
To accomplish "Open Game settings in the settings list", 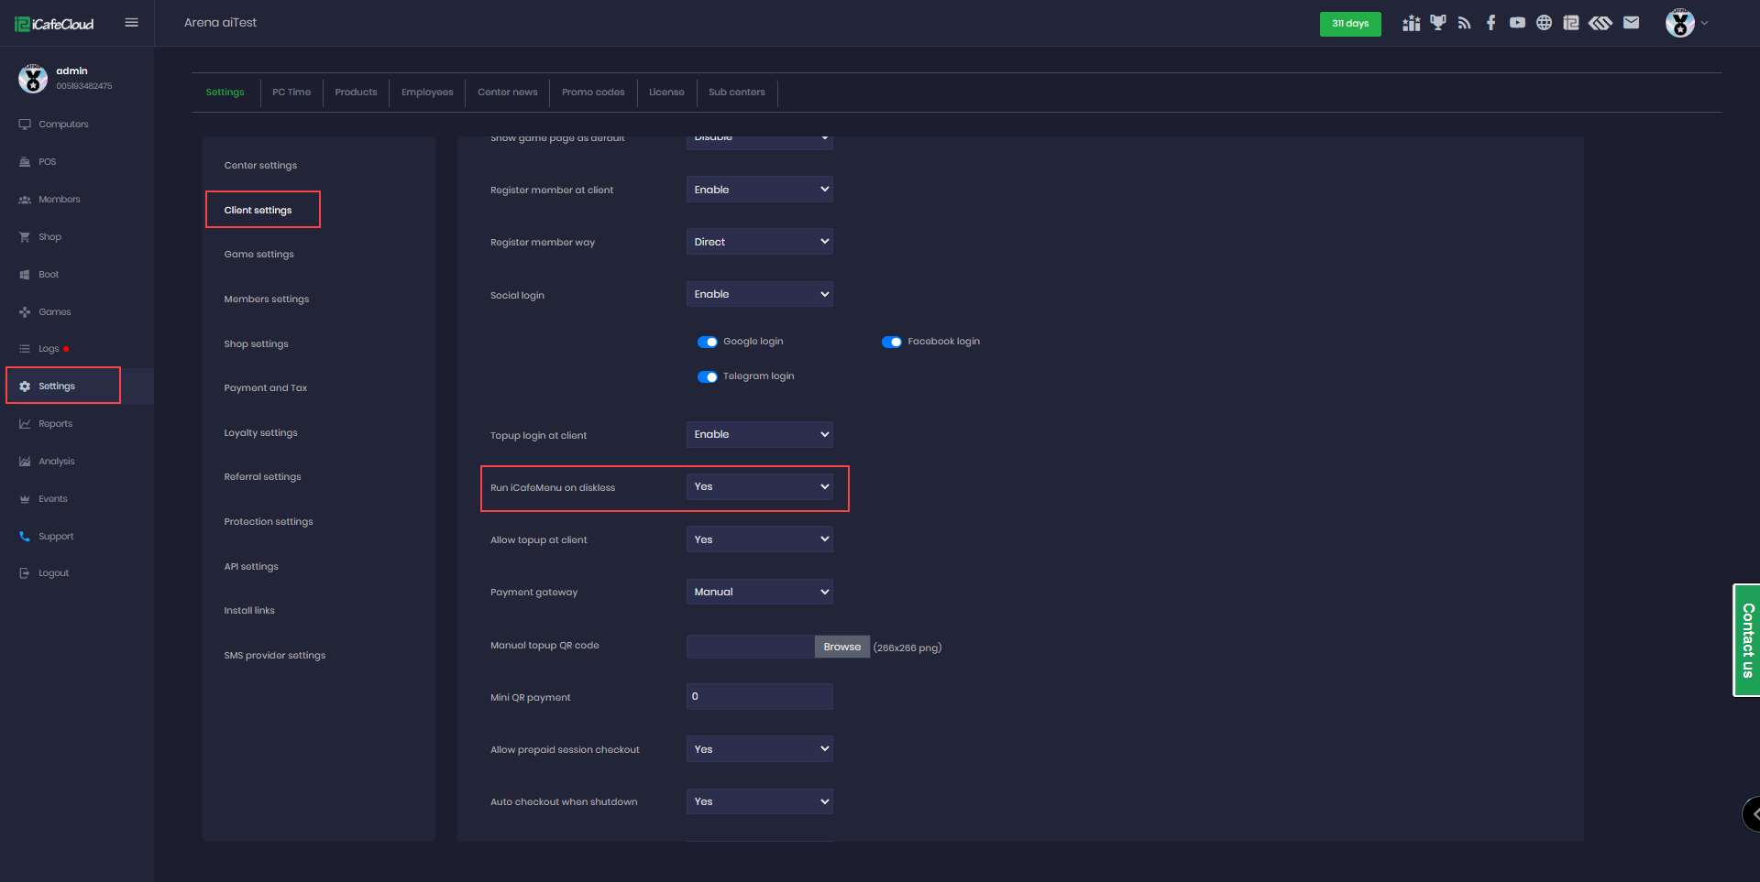I will click(259, 255).
